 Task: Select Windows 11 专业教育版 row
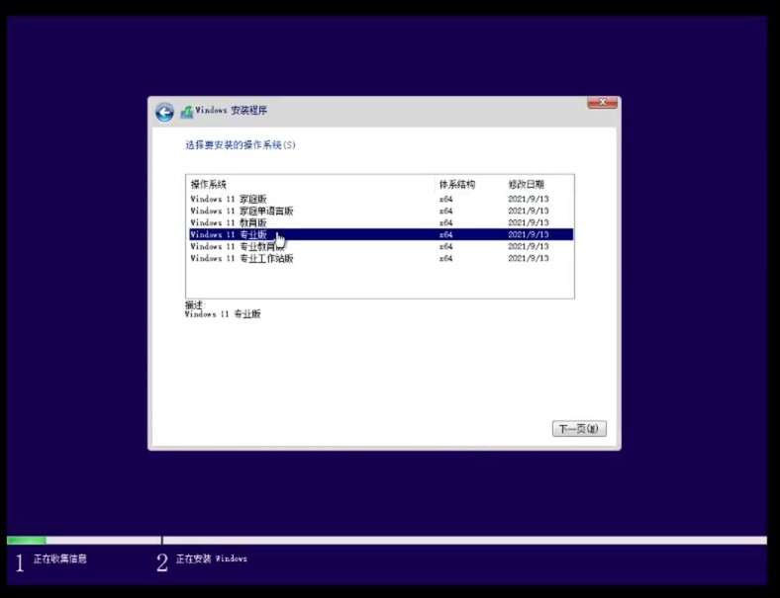[380, 246]
